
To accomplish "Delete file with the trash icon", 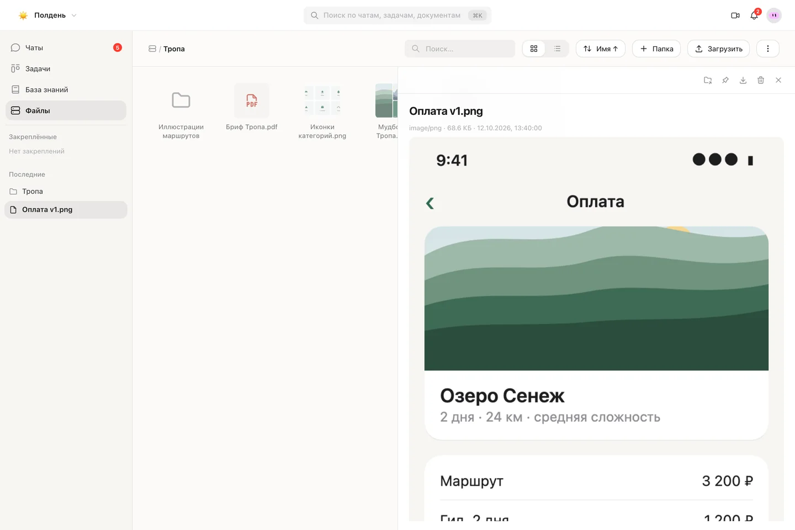I will tap(761, 80).
